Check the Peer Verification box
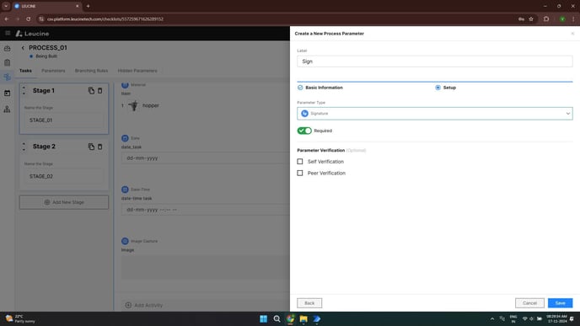The width and height of the screenshot is (580, 326). (300, 173)
